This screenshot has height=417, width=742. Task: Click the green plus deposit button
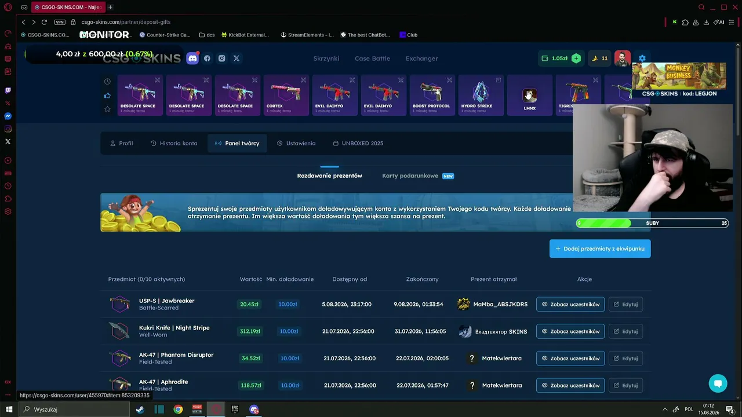pos(576,58)
